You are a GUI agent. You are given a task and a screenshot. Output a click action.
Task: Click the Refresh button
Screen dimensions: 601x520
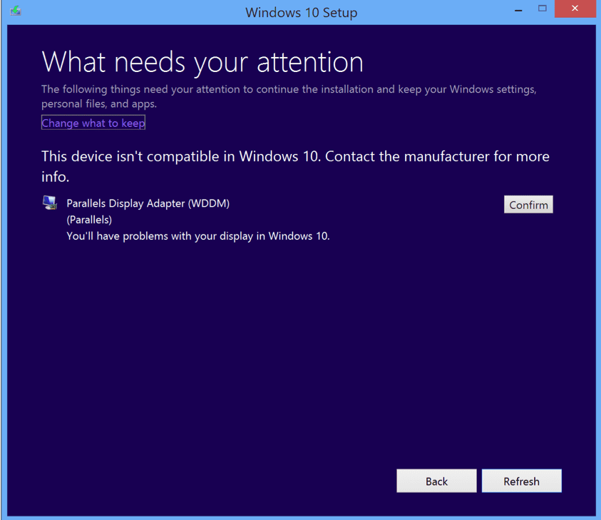pyautogui.click(x=522, y=481)
